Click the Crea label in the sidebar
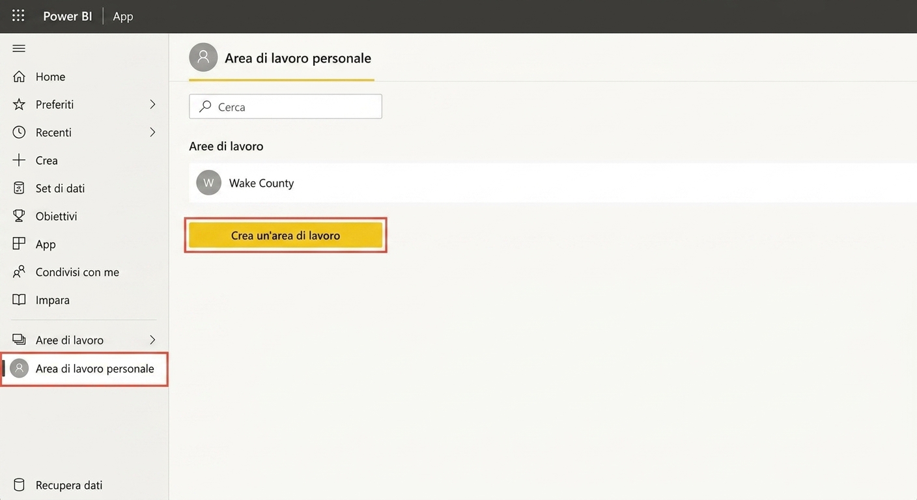 47,160
